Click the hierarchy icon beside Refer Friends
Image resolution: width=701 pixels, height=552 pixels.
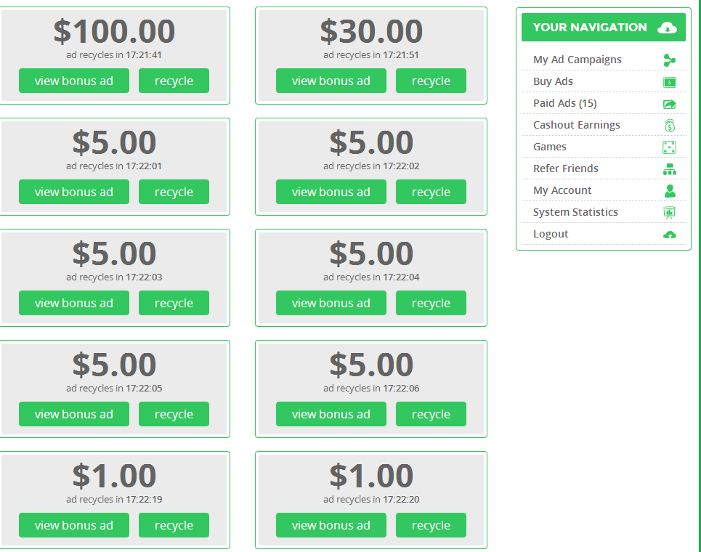click(x=669, y=169)
